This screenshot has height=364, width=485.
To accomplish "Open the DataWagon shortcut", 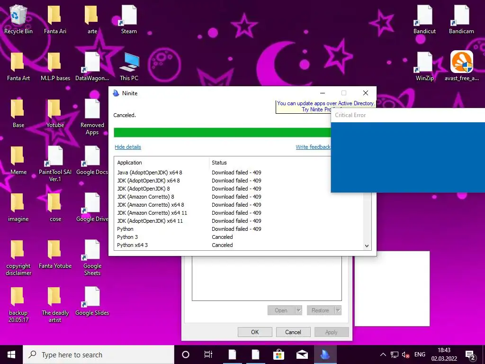I will pos(92,66).
